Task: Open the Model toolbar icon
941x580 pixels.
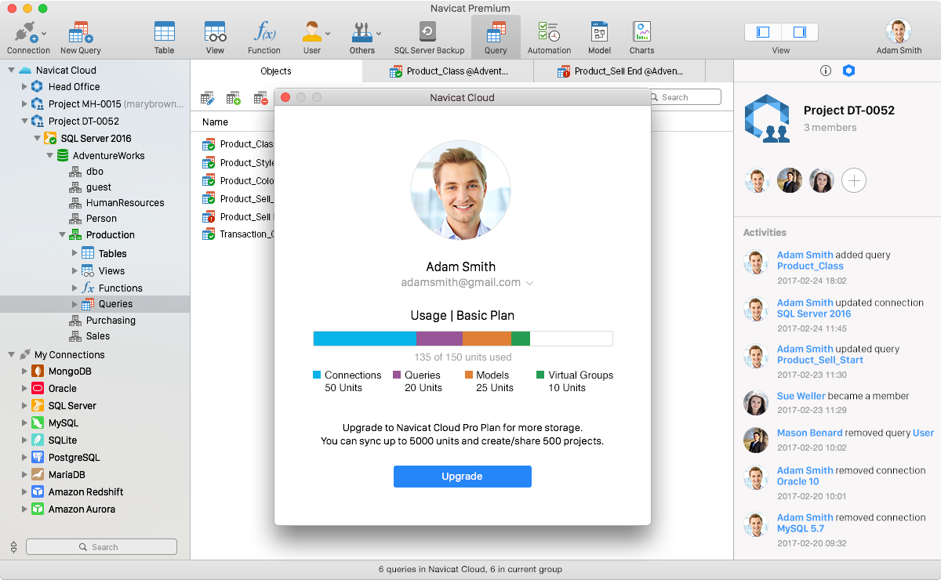Action: coord(599,37)
